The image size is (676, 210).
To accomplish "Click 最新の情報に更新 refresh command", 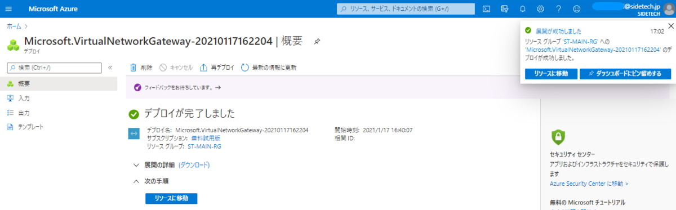I will click(269, 68).
